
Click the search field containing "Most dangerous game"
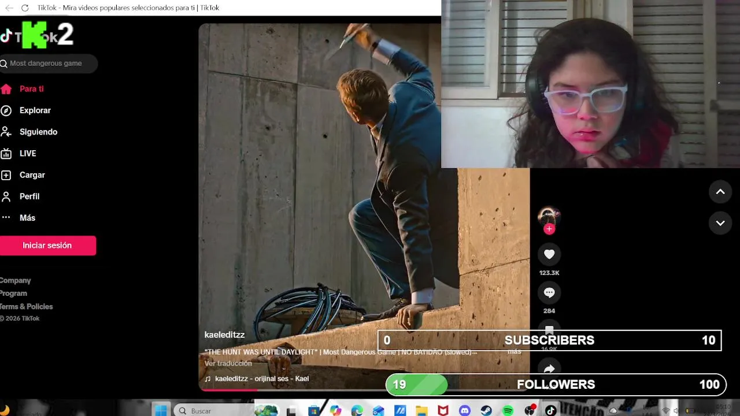[48, 64]
